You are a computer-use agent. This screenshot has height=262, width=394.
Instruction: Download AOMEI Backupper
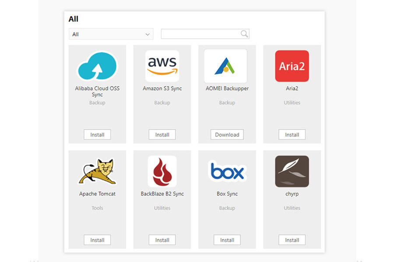[227, 134]
